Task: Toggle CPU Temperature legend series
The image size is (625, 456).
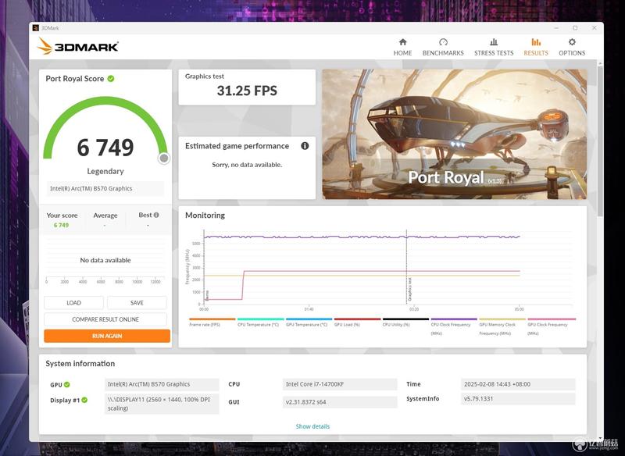Action: point(260,322)
